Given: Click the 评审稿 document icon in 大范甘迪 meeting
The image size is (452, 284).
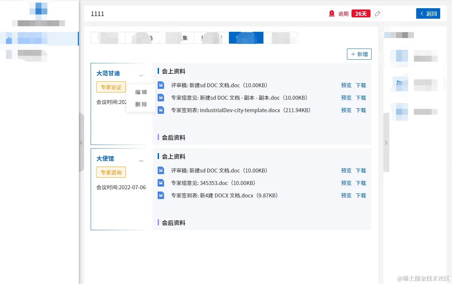Looking at the screenshot, I should point(161,85).
